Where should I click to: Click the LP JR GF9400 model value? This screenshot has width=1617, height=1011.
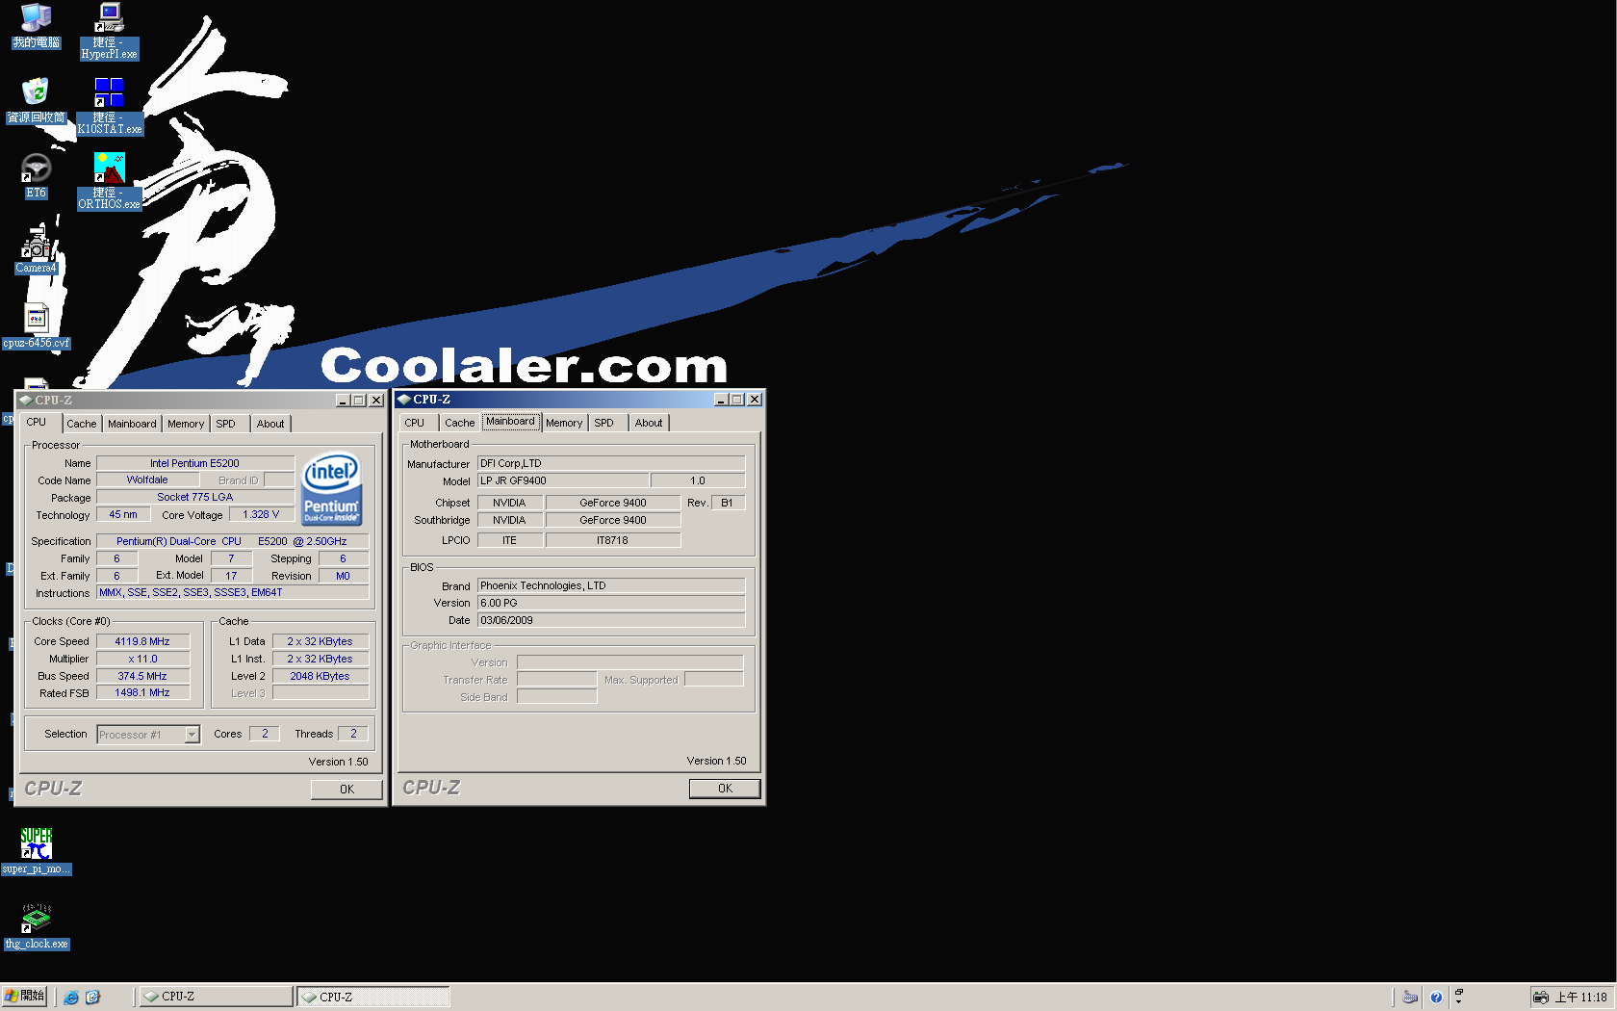coord(562,480)
